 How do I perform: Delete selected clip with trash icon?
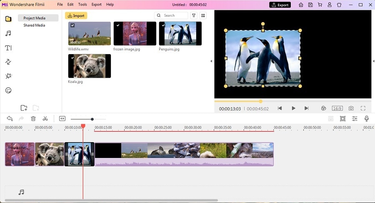[x=33, y=118]
